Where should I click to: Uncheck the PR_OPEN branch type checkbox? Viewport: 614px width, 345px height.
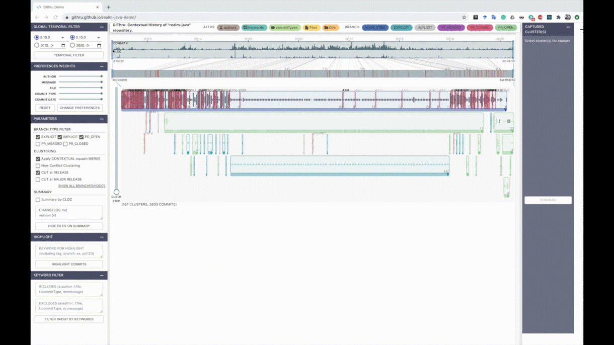click(81, 137)
